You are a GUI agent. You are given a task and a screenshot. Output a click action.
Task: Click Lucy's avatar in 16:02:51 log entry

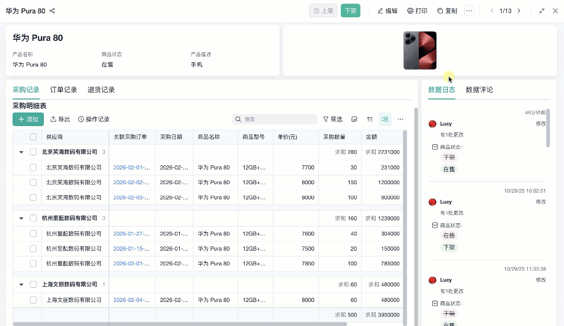[x=432, y=202]
